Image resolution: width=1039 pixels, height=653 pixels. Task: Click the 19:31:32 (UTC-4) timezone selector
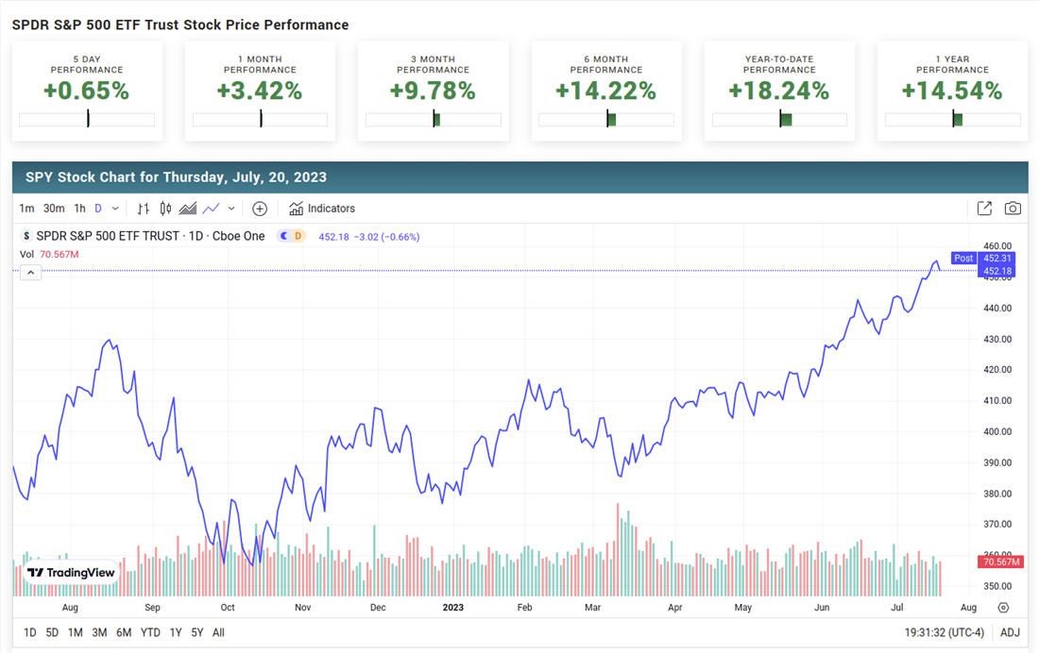click(943, 633)
